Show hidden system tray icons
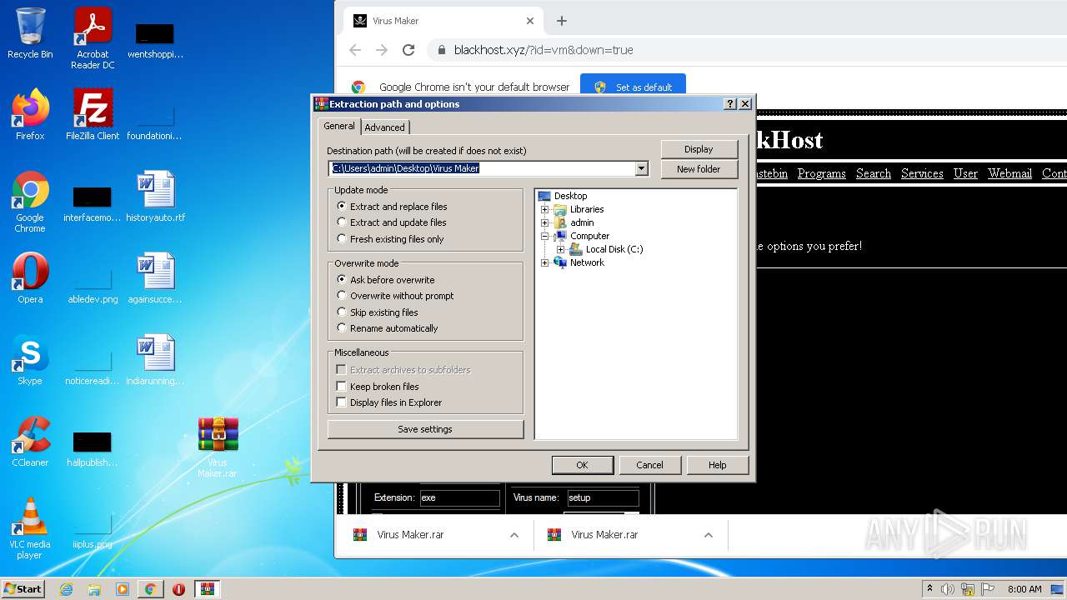 [x=929, y=589]
